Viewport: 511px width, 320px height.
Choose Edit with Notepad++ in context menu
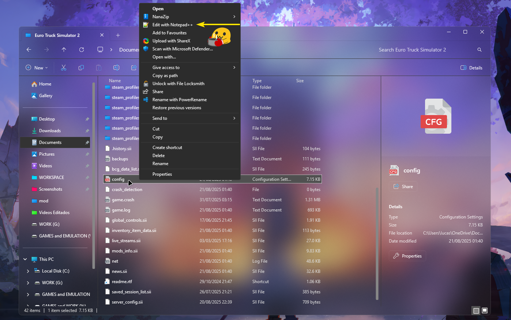coord(190,25)
